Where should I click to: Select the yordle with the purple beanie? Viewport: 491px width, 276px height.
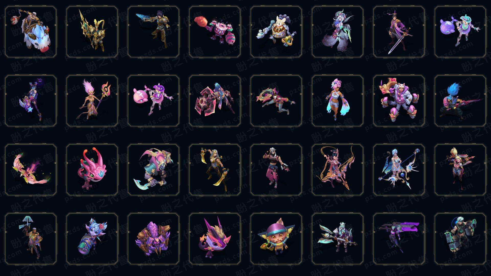276,239
